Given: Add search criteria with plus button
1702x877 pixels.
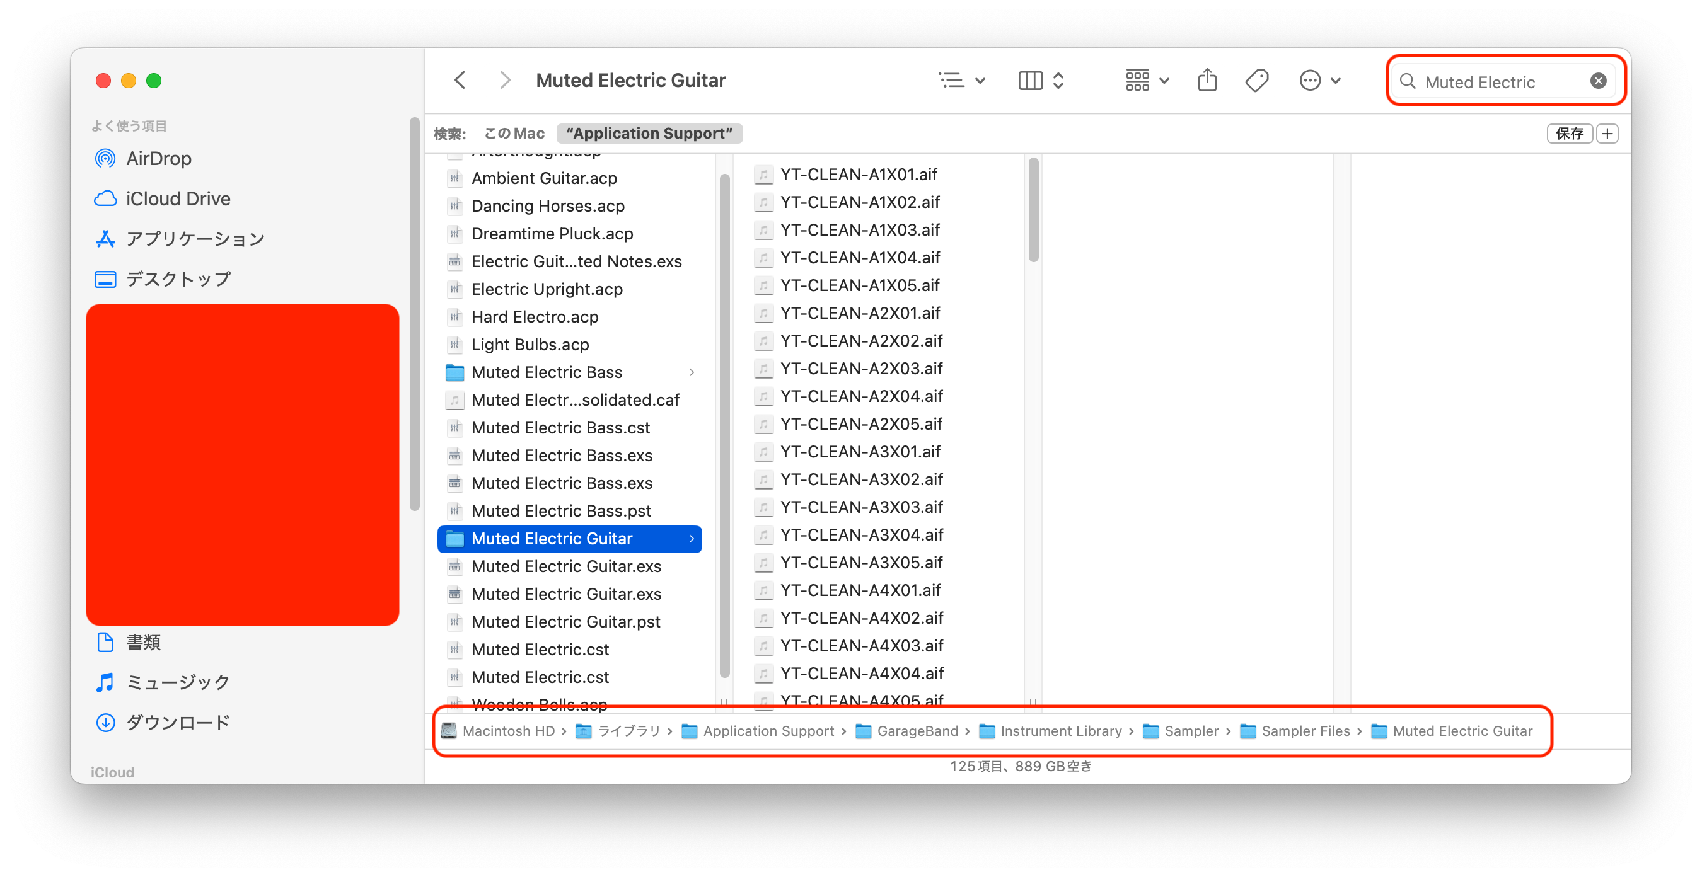Looking at the screenshot, I should point(1607,134).
